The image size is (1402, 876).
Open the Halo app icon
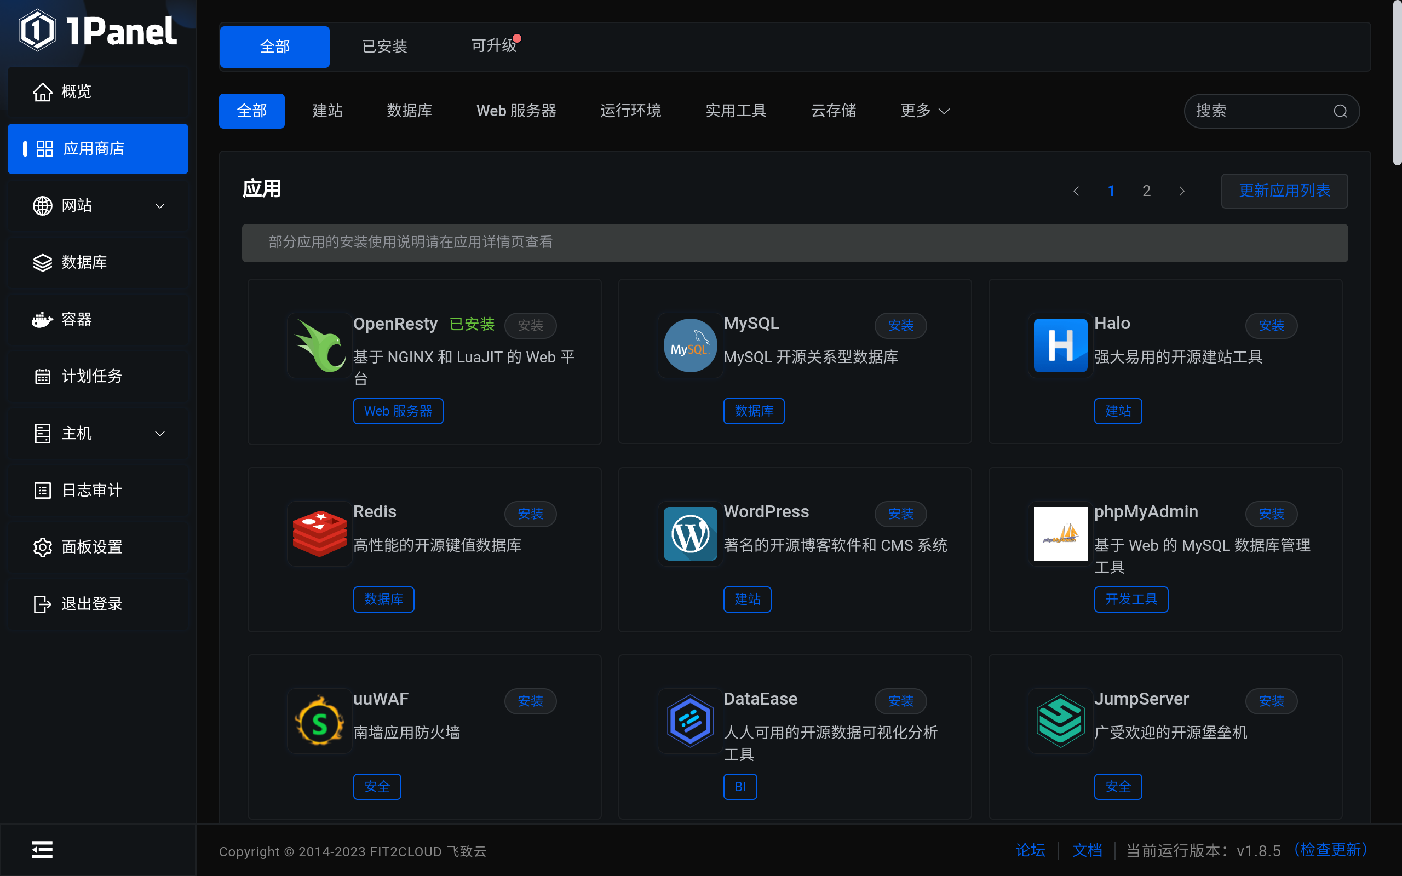click(x=1060, y=346)
